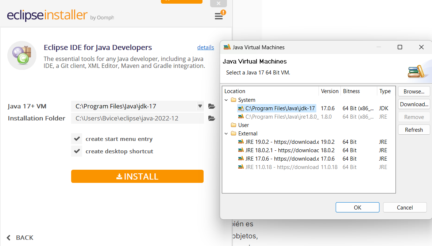This screenshot has width=432, height=246.
Task: Click the JDK type cell for jdk-17
Action: [x=383, y=108]
